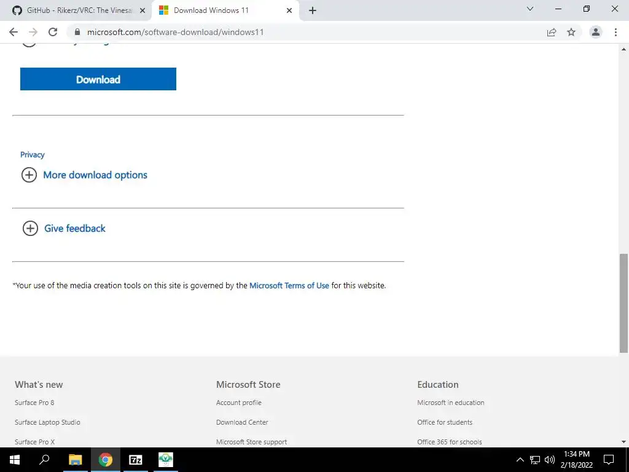Click the Education footer heading
The image size is (629, 472).
[437, 385]
